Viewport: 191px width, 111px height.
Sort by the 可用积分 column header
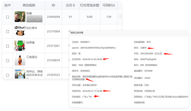(x=109, y=5)
